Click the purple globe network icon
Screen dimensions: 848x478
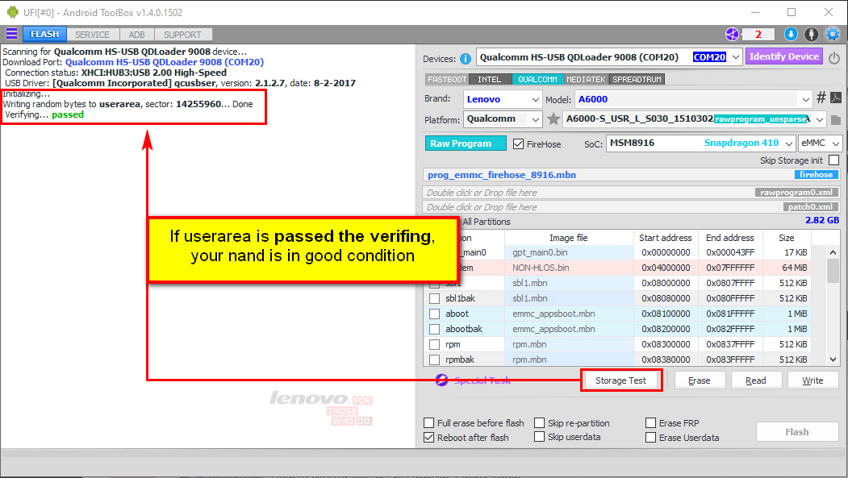[x=732, y=35]
